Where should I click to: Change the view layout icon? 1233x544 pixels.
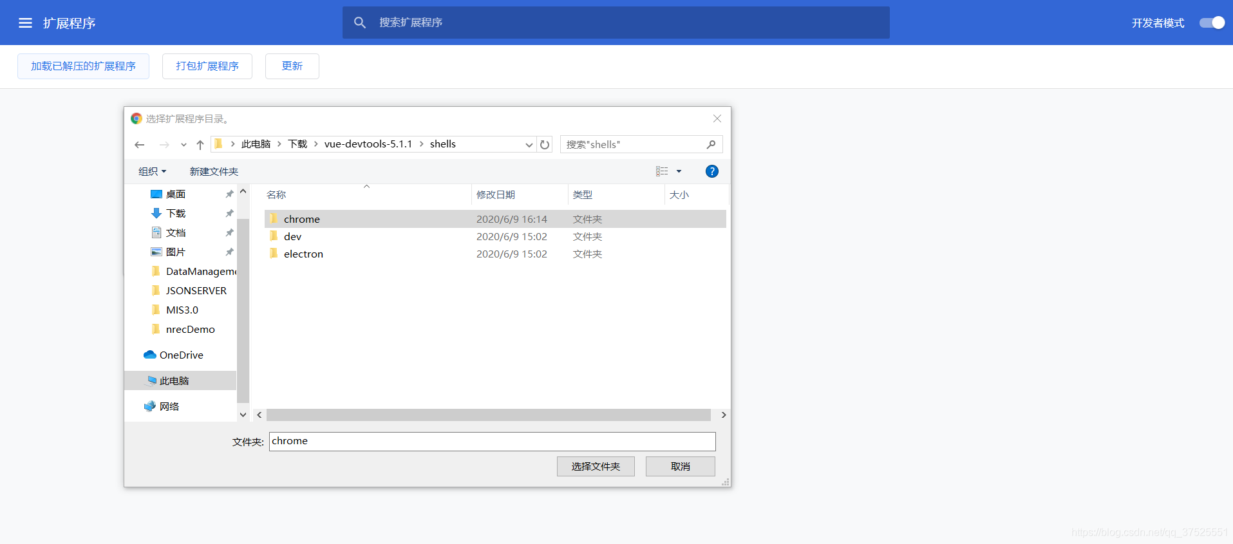tap(662, 171)
